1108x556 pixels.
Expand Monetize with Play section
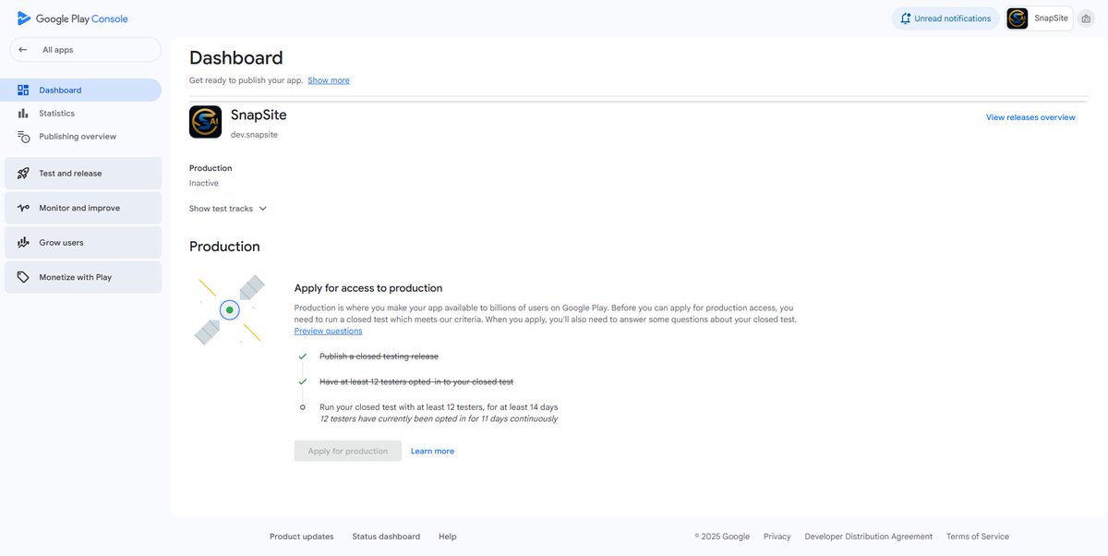[83, 277]
